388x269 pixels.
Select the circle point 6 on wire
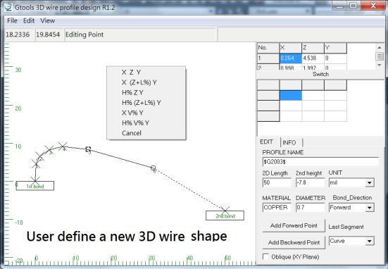154,168
